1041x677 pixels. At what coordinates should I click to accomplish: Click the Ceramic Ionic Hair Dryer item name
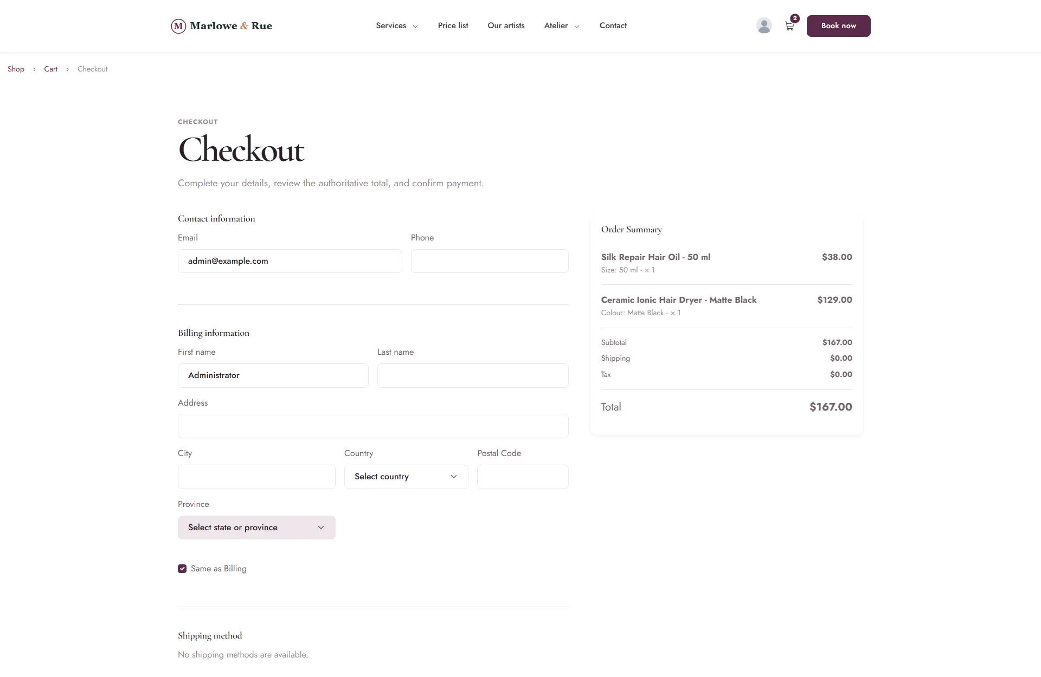click(x=679, y=300)
